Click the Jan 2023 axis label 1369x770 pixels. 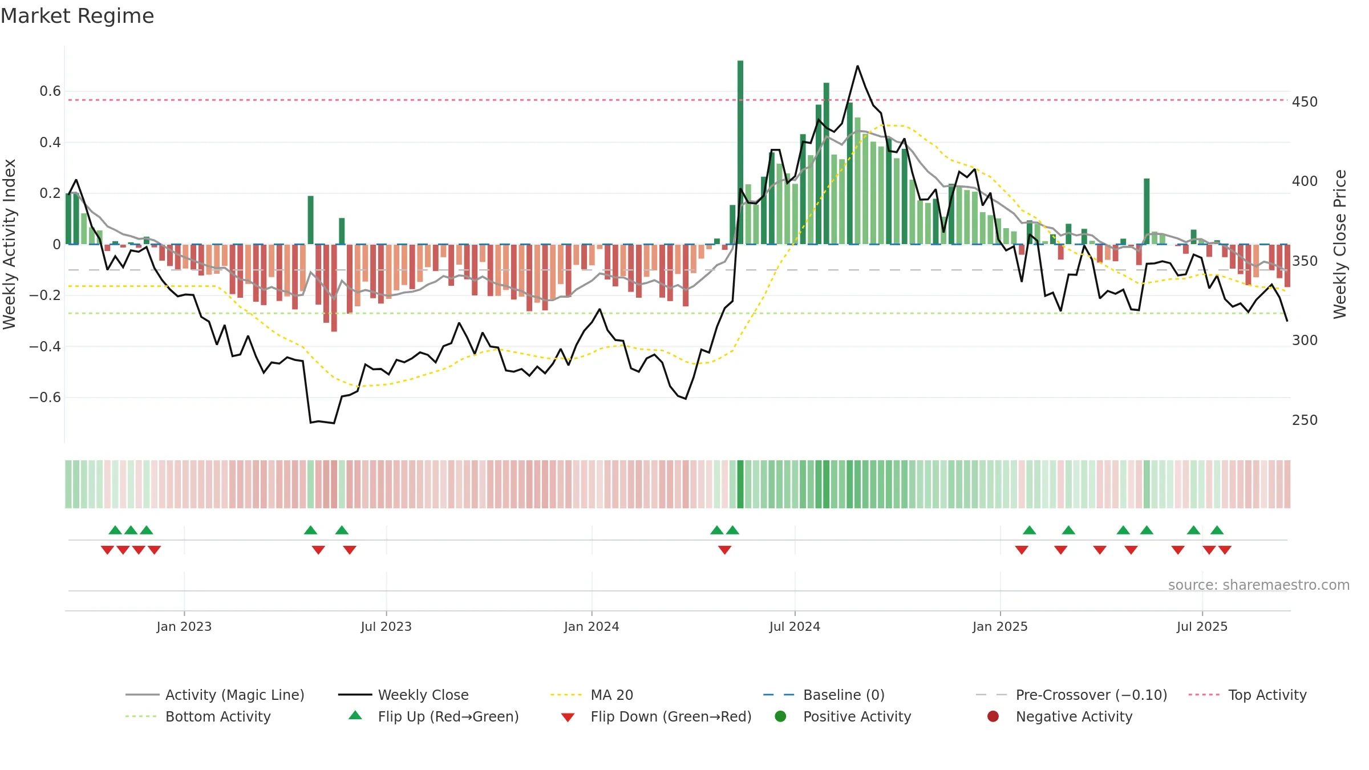pyautogui.click(x=184, y=626)
